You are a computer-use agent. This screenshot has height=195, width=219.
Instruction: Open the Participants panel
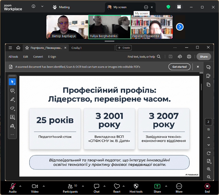coord(70,188)
